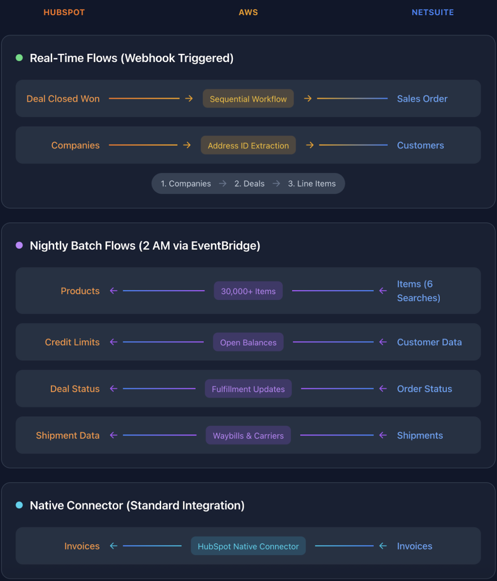Select the NETSUITE column header
497x581 pixels.
[433, 12]
